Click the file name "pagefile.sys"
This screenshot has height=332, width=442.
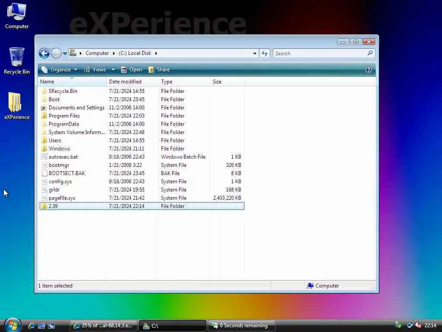click(62, 198)
